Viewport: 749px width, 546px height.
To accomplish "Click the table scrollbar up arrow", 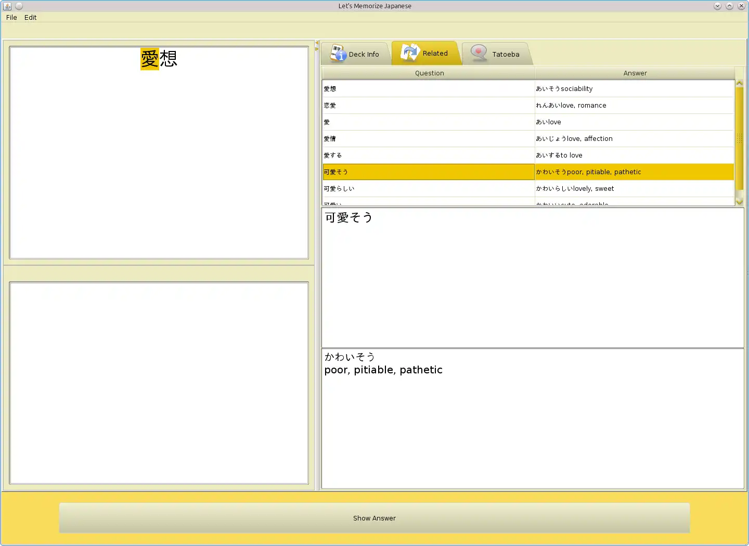I will pyautogui.click(x=739, y=83).
